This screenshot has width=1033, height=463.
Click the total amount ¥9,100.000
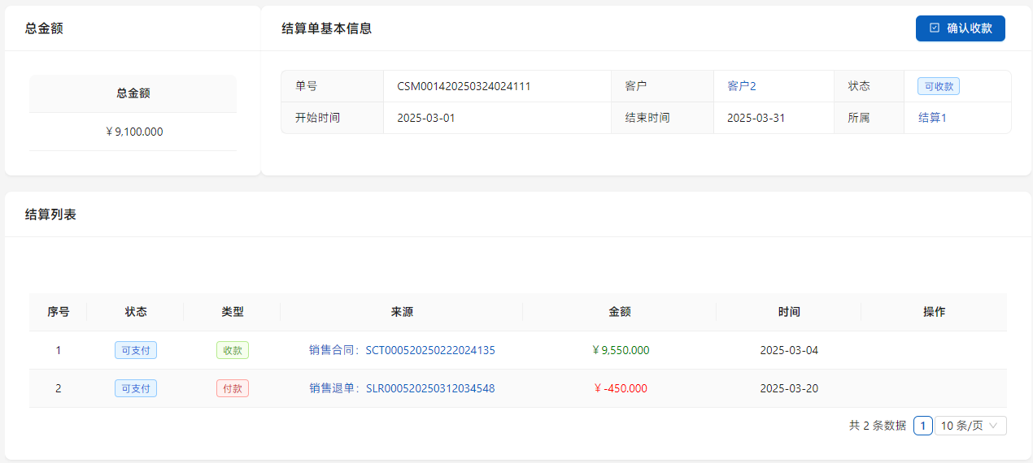[x=133, y=132]
